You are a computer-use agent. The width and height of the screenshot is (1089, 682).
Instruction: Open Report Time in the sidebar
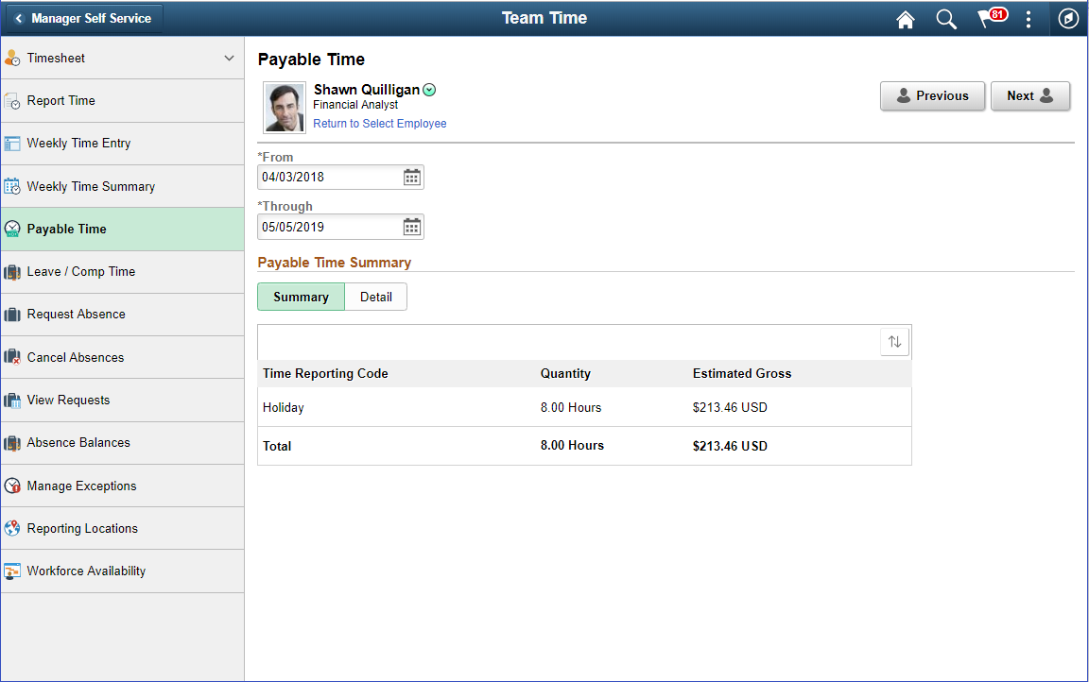coord(122,101)
